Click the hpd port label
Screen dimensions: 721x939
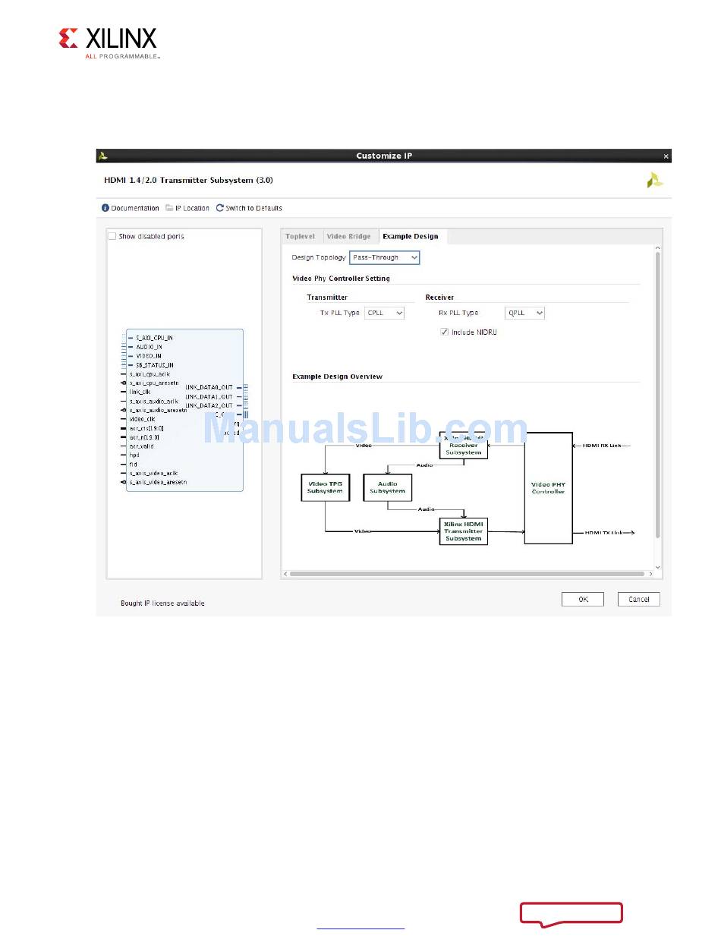coord(134,455)
